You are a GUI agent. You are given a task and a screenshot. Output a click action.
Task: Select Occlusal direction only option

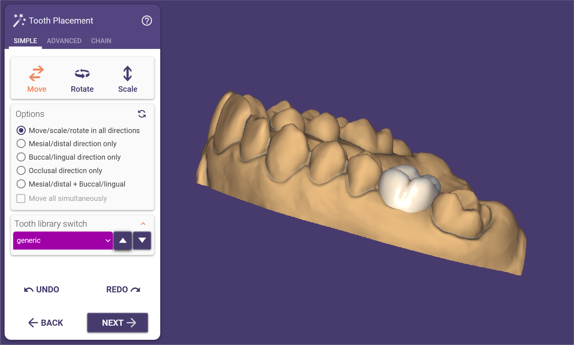pyautogui.click(x=59, y=170)
